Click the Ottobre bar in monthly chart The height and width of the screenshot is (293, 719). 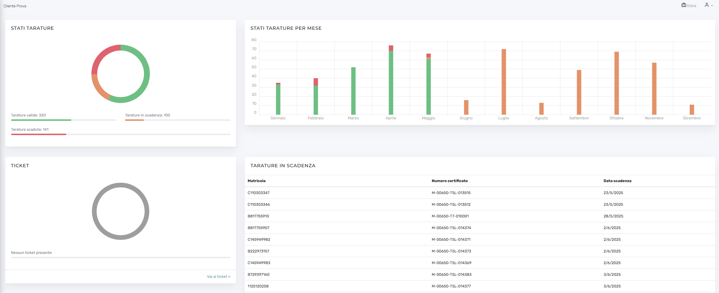pos(617,83)
